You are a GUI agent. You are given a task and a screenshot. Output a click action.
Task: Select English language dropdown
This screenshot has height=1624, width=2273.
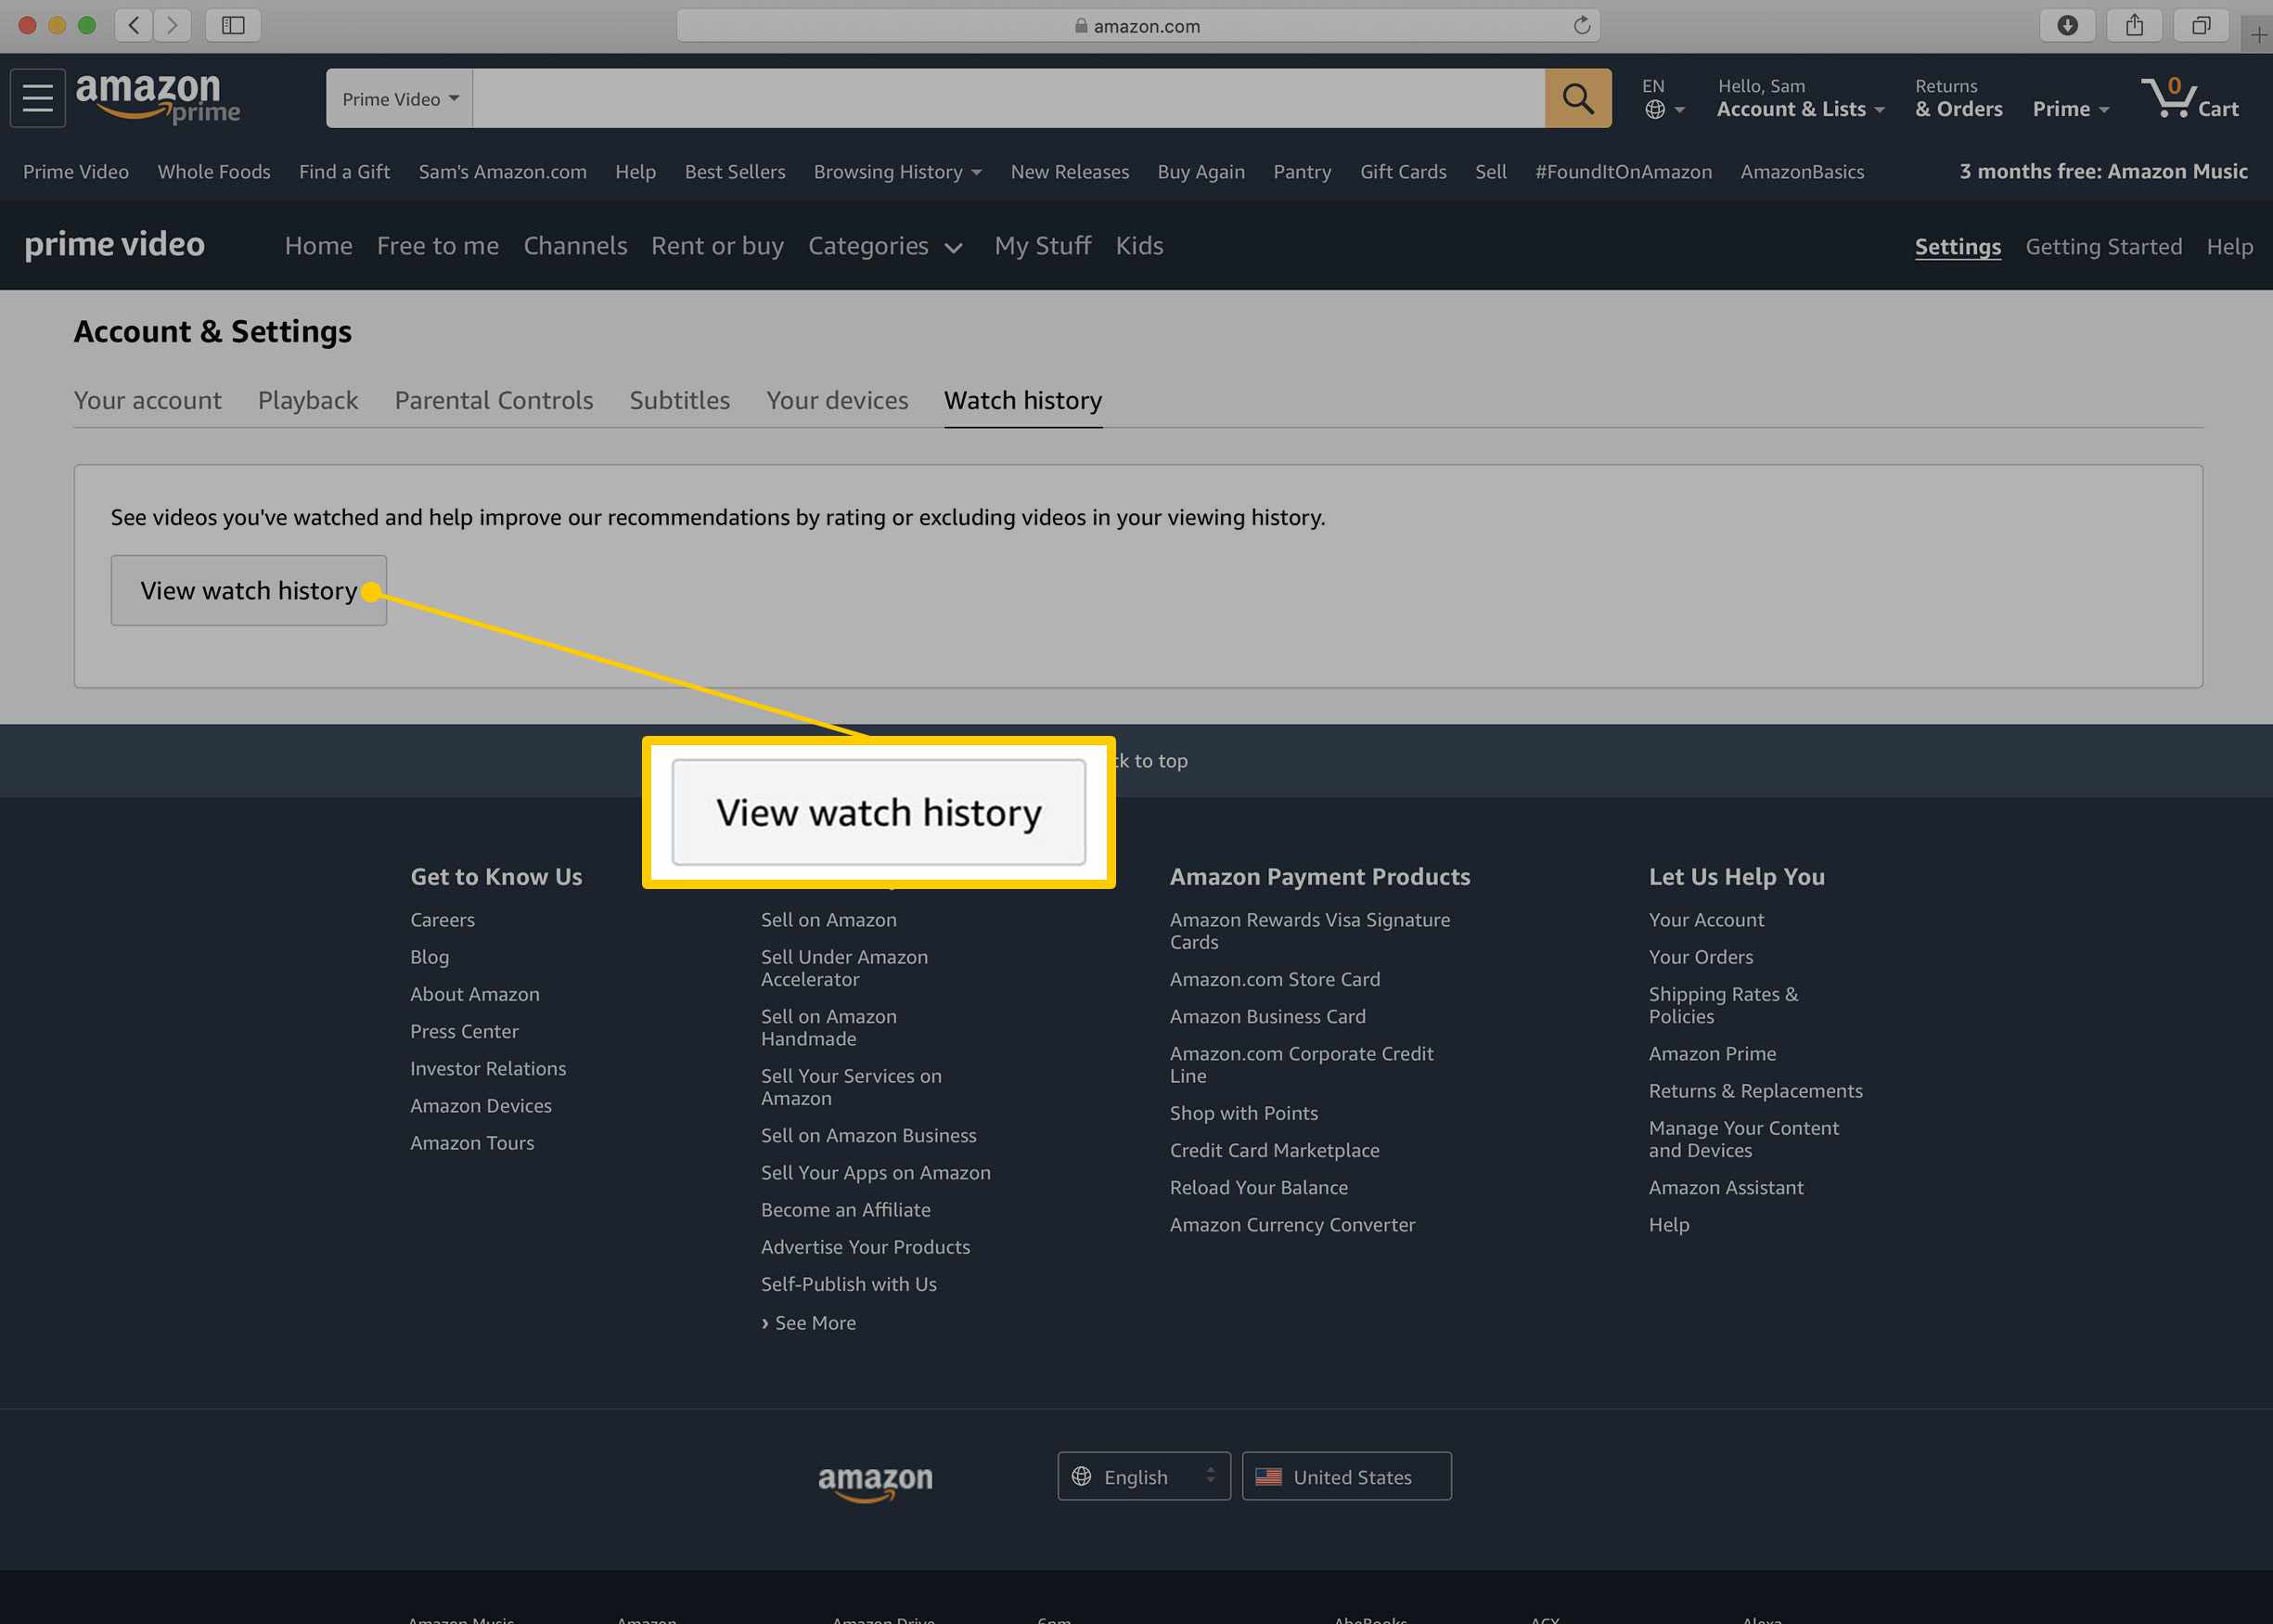[x=1142, y=1476]
